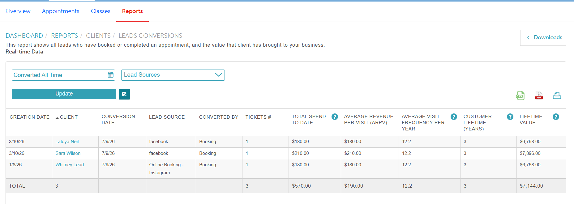The width and height of the screenshot is (574, 204).
Task: Sort by Lifetime Value column header
Action: pos(531,120)
